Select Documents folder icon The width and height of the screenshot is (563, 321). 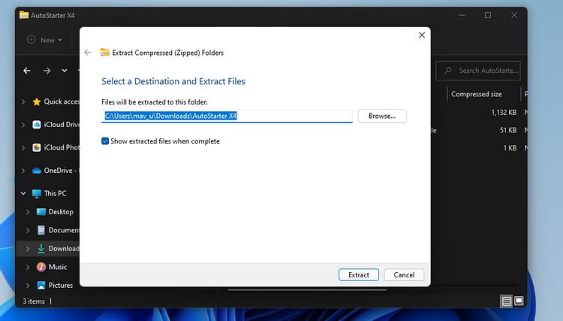point(41,231)
